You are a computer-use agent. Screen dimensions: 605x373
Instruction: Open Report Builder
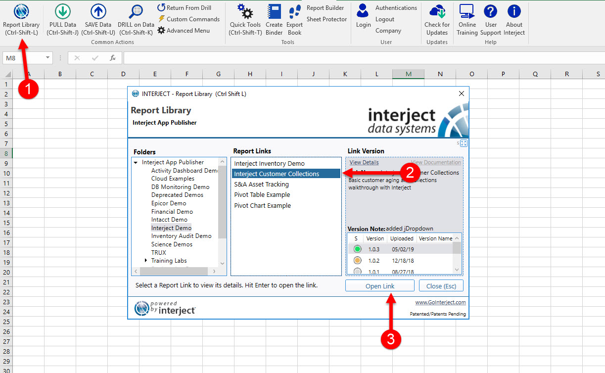point(326,8)
